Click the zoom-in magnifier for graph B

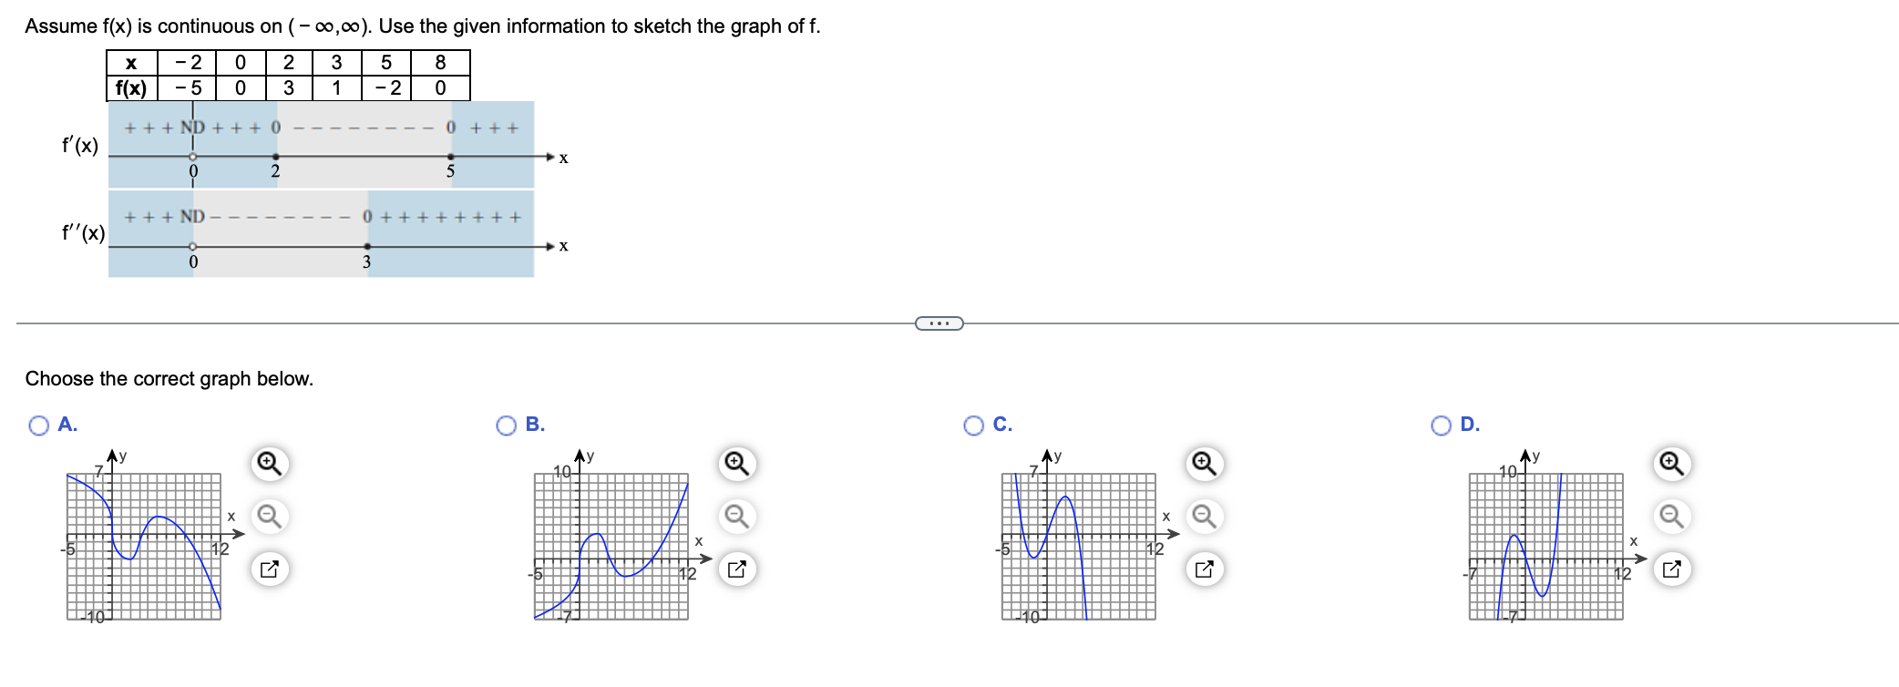[735, 464]
